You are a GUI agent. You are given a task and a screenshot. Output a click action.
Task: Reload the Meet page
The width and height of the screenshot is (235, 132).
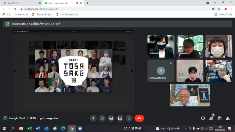15,9
